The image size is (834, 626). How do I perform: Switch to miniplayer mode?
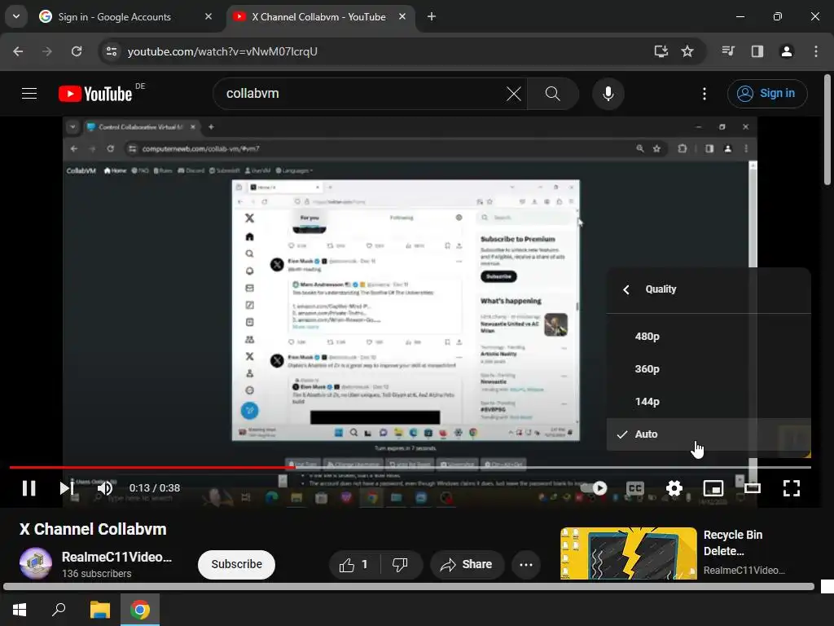(713, 487)
